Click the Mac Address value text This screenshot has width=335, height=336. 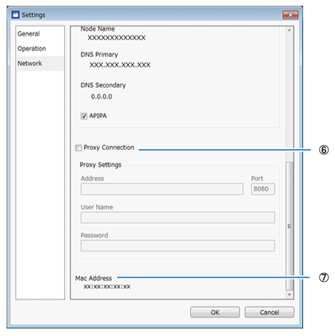(x=107, y=286)
